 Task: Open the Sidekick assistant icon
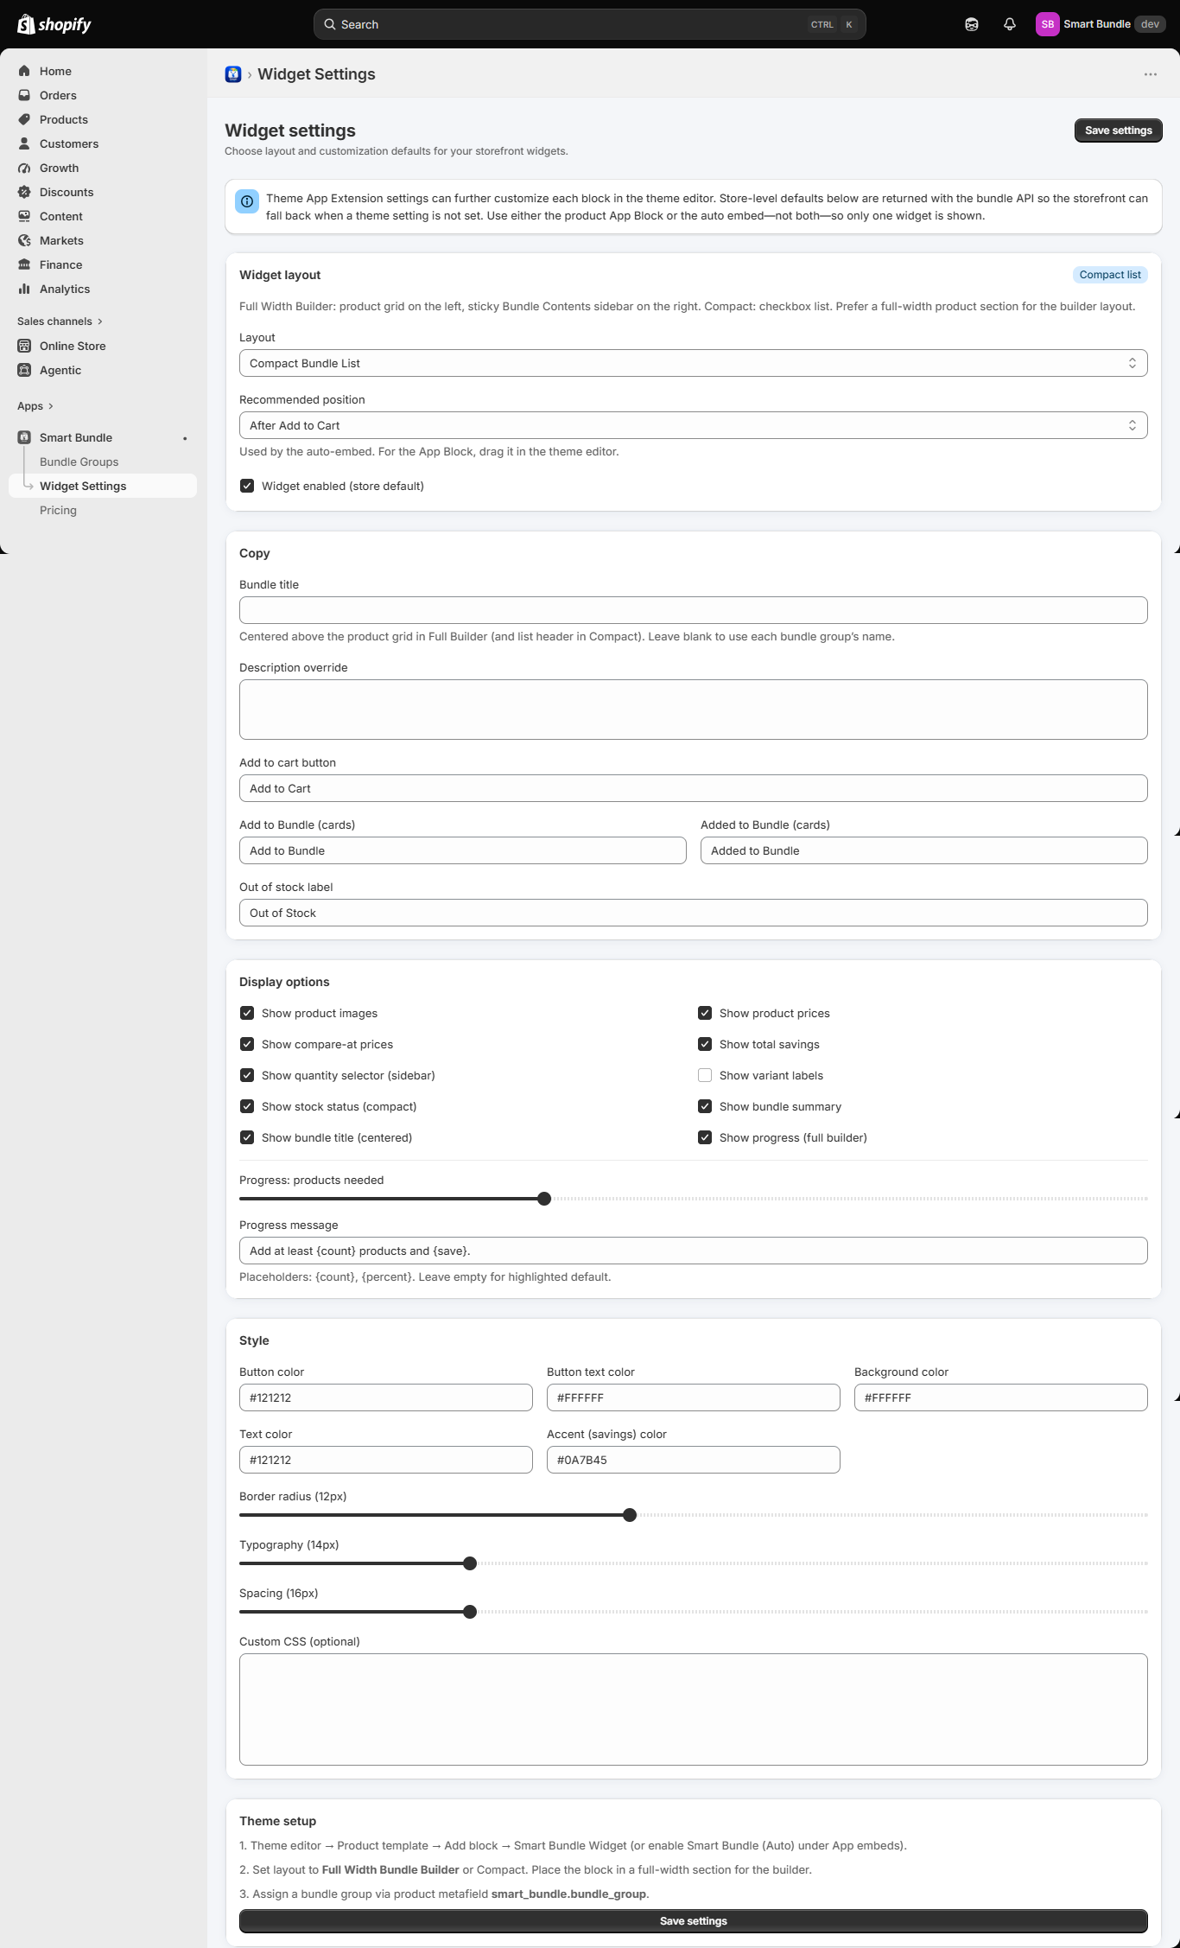coord(972,24)
